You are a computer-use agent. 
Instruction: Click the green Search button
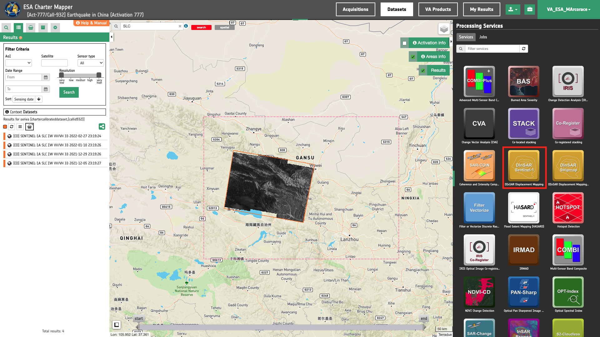(69, 92)
